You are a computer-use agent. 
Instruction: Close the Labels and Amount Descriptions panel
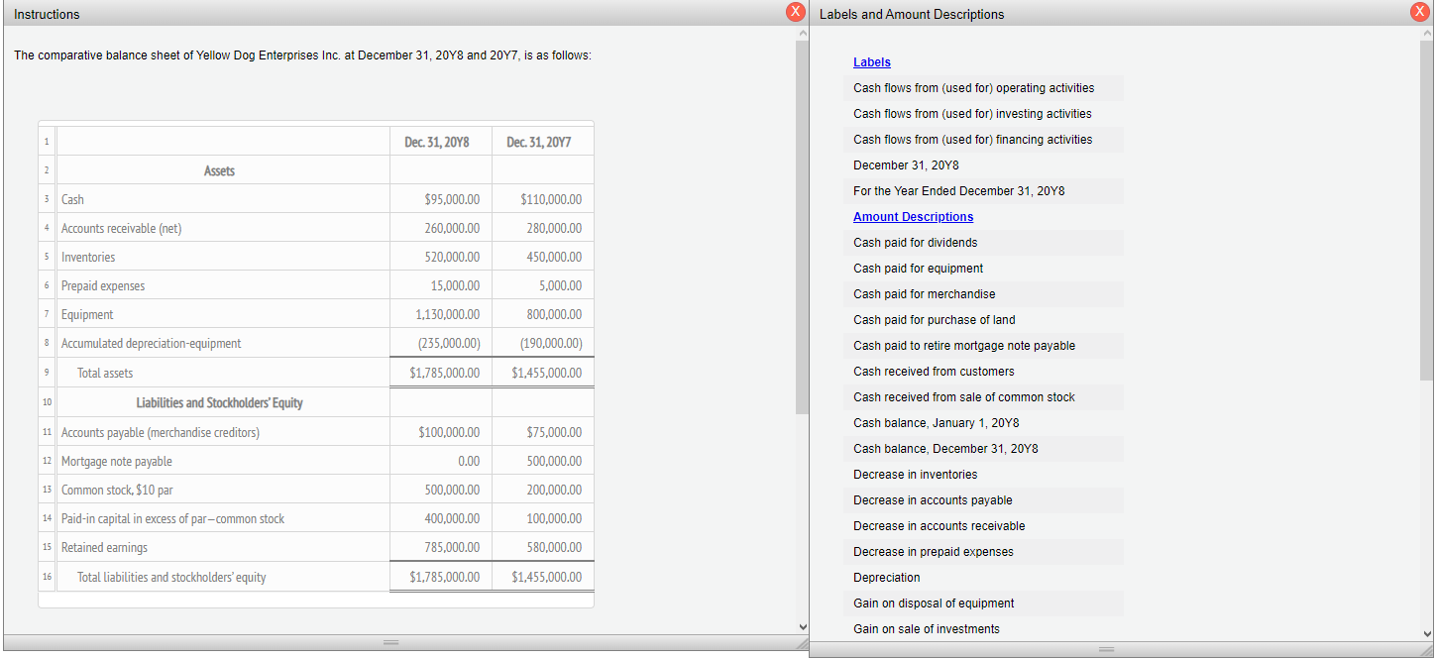(x=1421, y=13)
